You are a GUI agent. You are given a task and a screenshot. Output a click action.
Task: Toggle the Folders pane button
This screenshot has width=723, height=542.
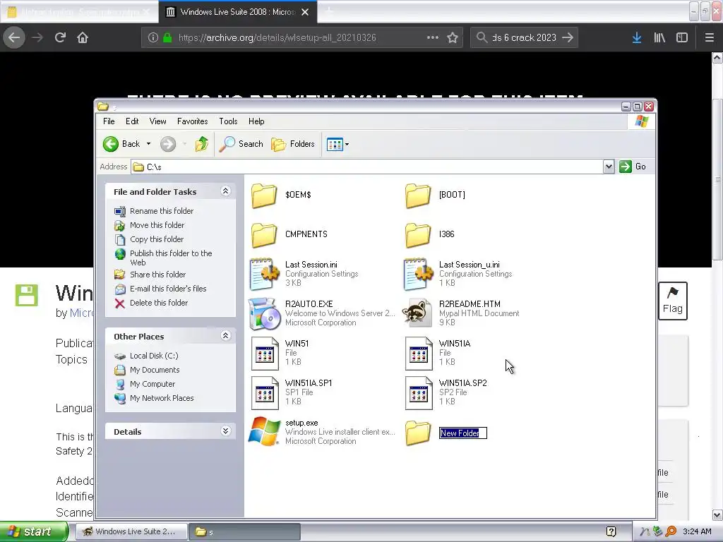click(x=293, y=144)
